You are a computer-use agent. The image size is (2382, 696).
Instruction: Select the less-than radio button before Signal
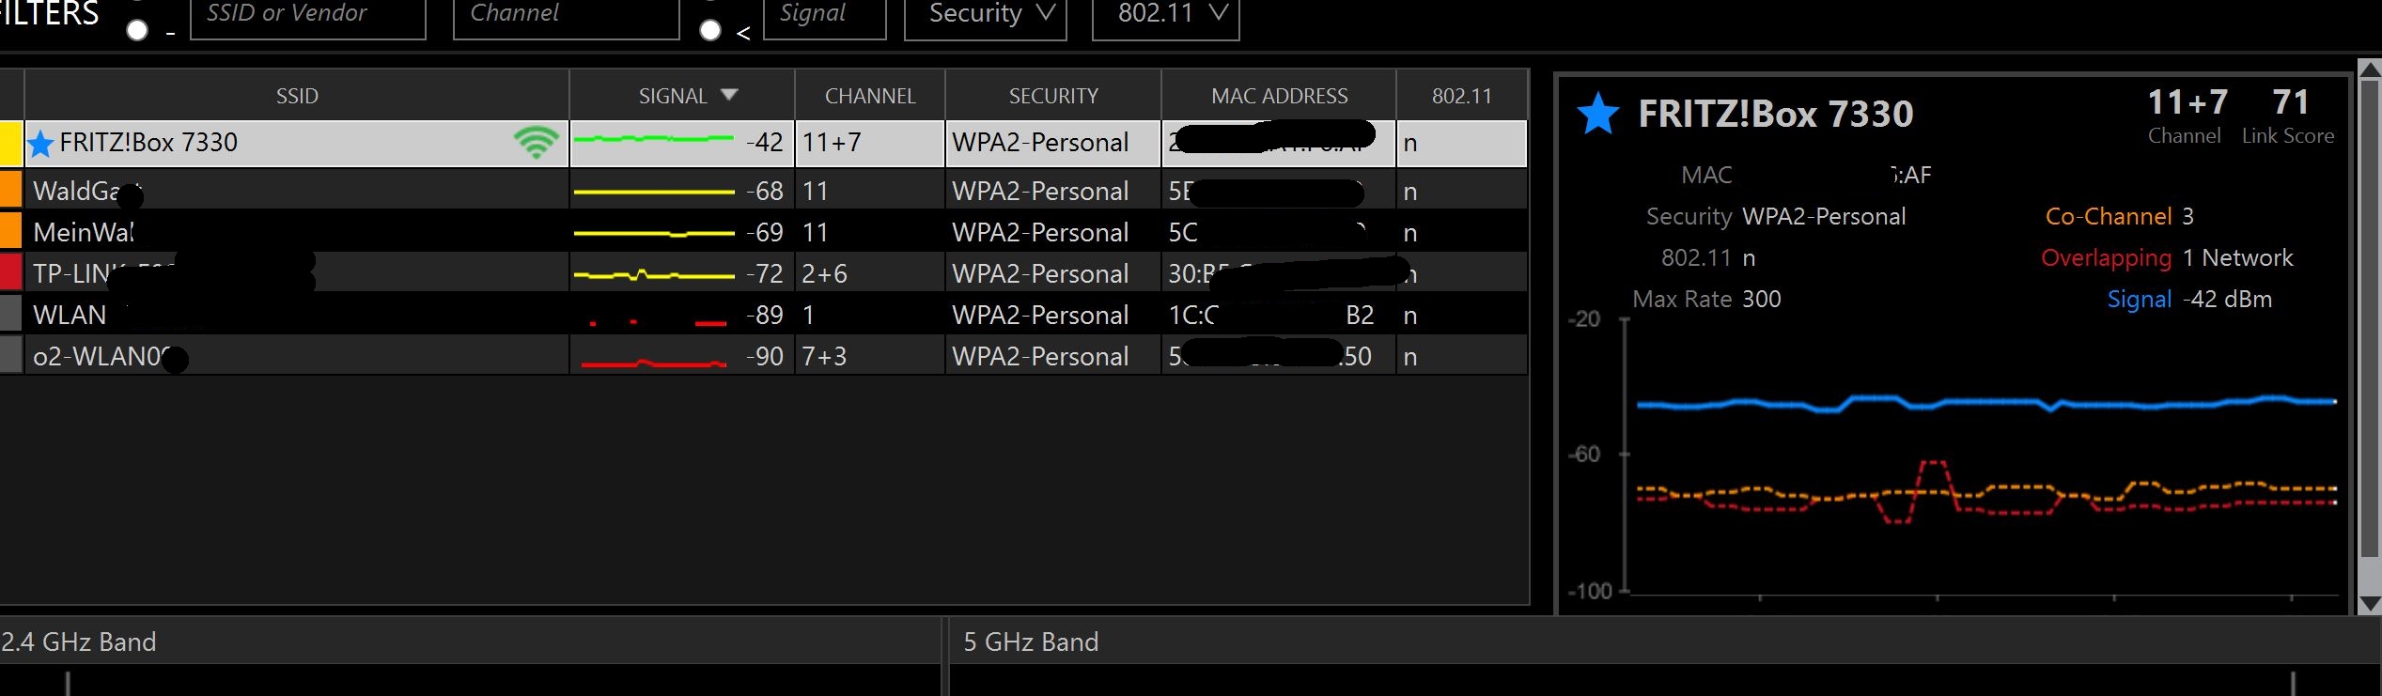[x=710, y=30]
